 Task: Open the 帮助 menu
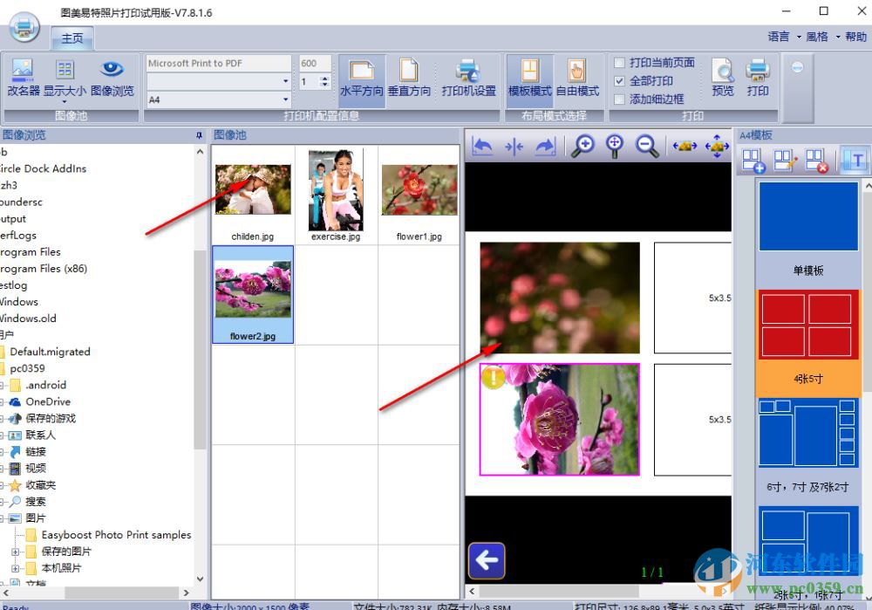coord(856,37)
